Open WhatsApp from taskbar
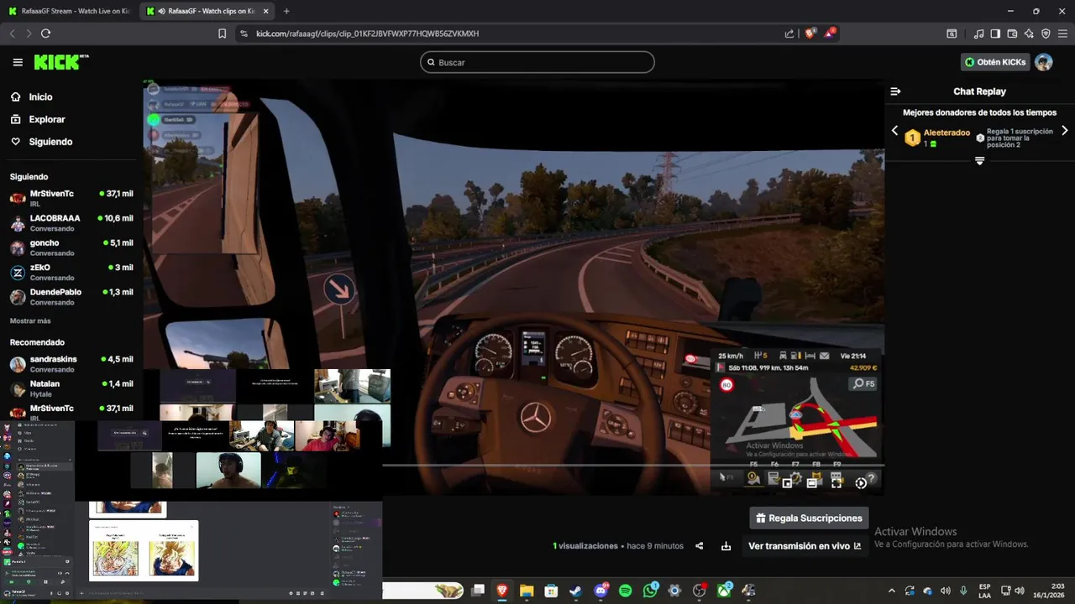 tap(650, 591)
